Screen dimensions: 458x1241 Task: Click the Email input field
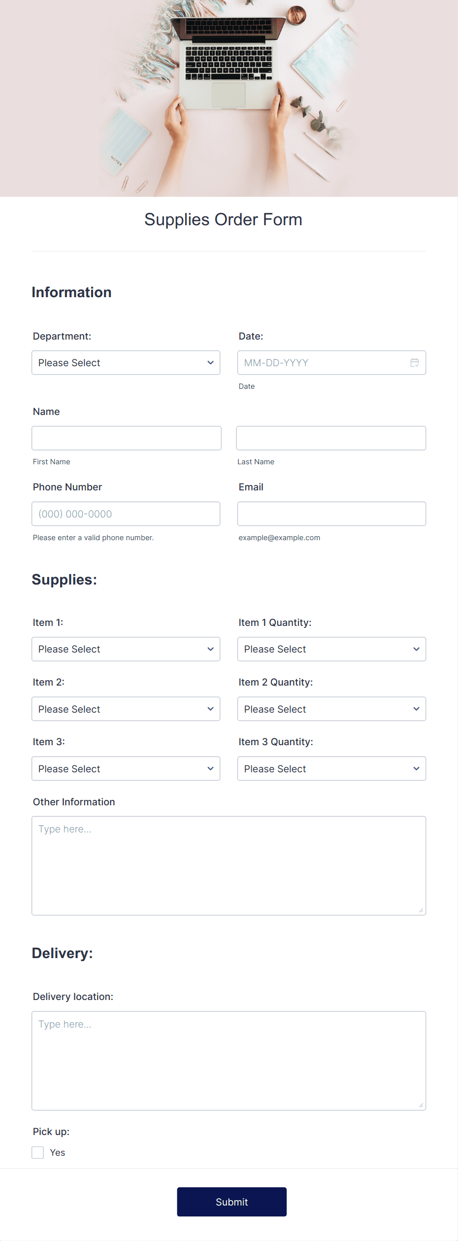pyautogui.click(x=331, y=514)
